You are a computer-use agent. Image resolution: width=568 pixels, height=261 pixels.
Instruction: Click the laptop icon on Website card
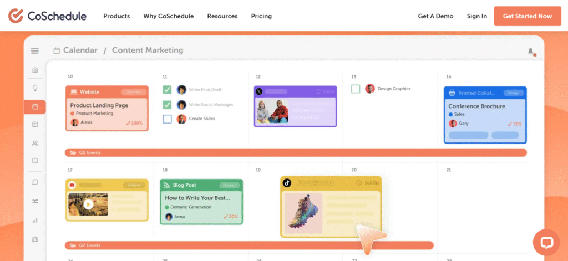(74, 92)
